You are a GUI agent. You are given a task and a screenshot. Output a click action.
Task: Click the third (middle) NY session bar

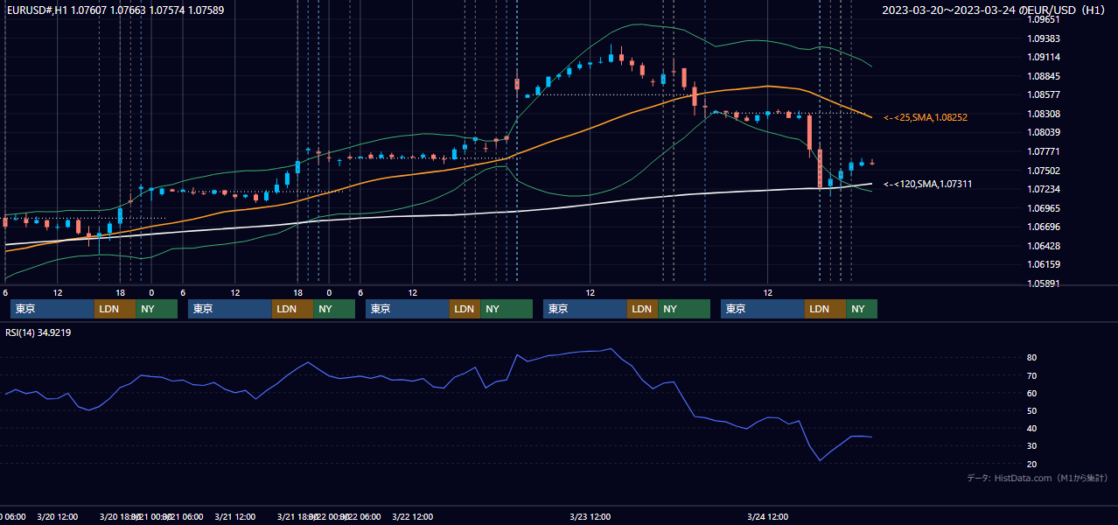(507, 309)
